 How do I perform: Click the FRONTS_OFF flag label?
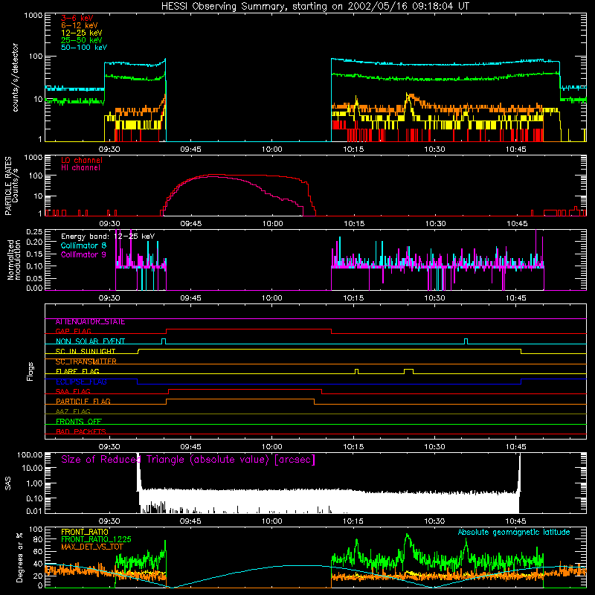[x=79, y=422]
